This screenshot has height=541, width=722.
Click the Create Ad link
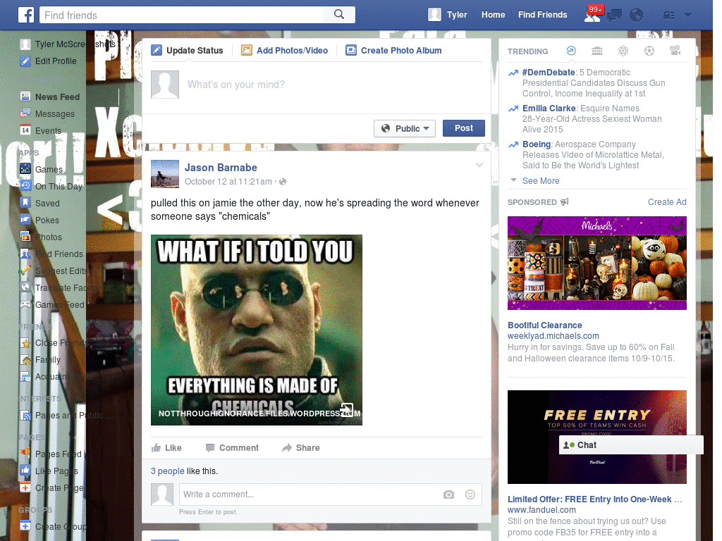click(x=667, y=202)
